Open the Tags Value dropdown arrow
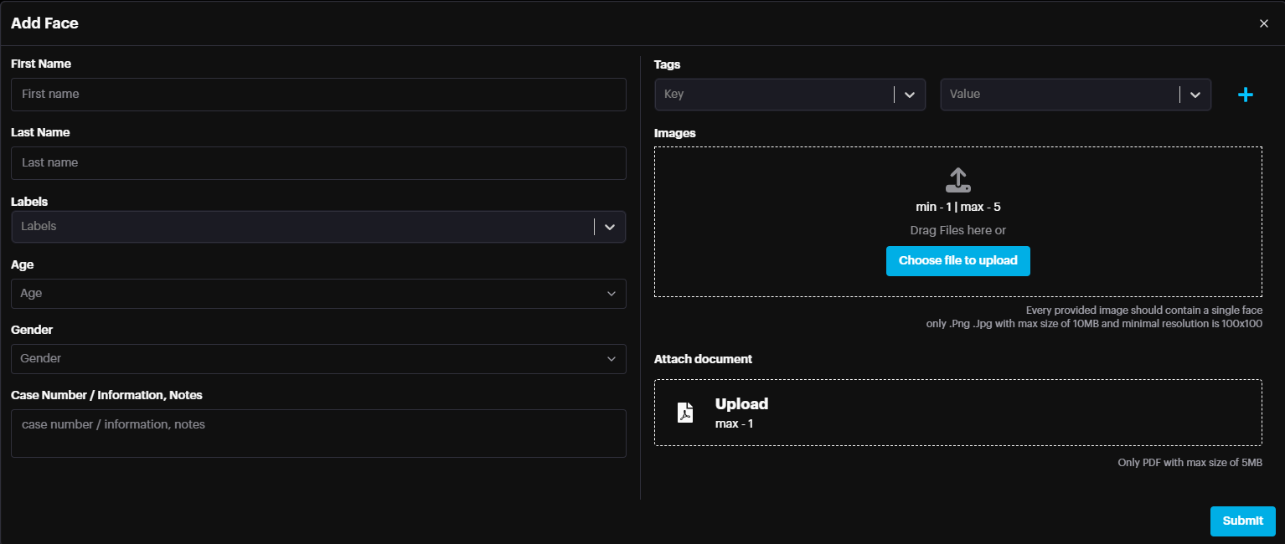This screenshot has height=544, width=1285. 1195,95
